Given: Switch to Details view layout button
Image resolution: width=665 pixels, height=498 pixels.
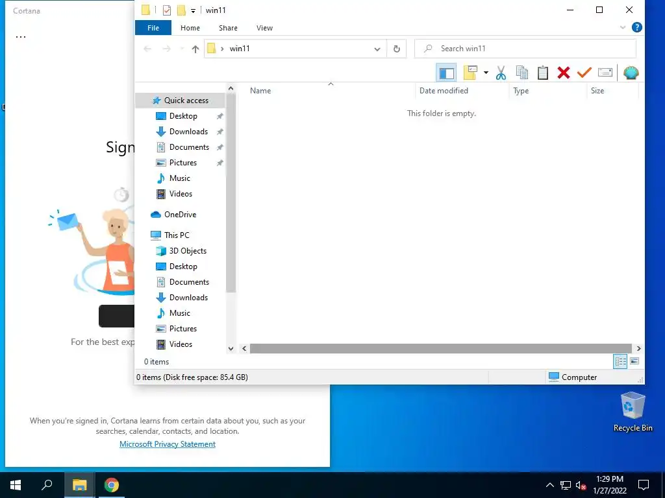Looking at the screenshot, I should (620, 362).
